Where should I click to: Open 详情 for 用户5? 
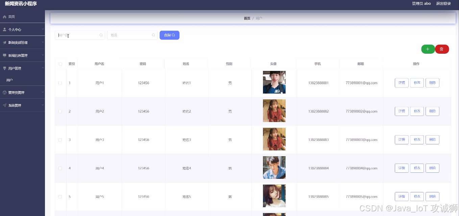point(402,196)
